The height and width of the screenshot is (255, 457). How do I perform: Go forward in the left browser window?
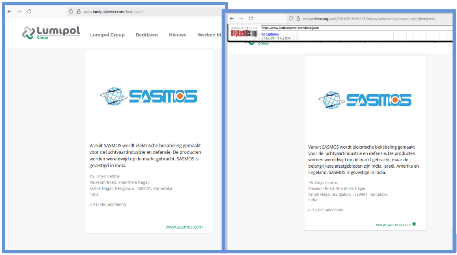[x=19, y=11]
